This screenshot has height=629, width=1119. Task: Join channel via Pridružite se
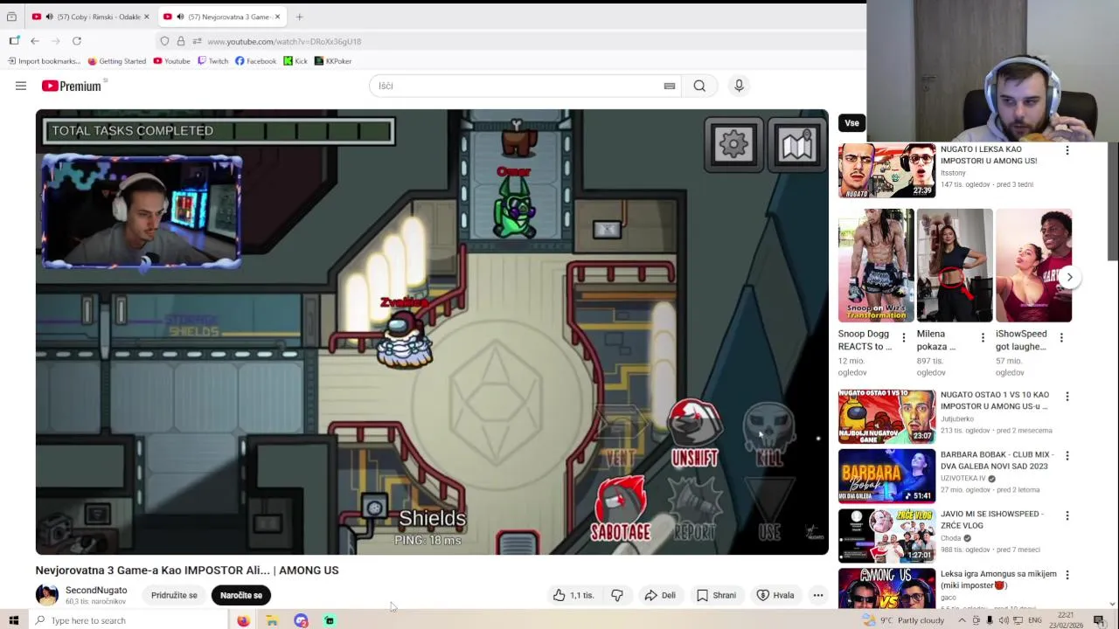pyautogui.click(x=174, y=595)
